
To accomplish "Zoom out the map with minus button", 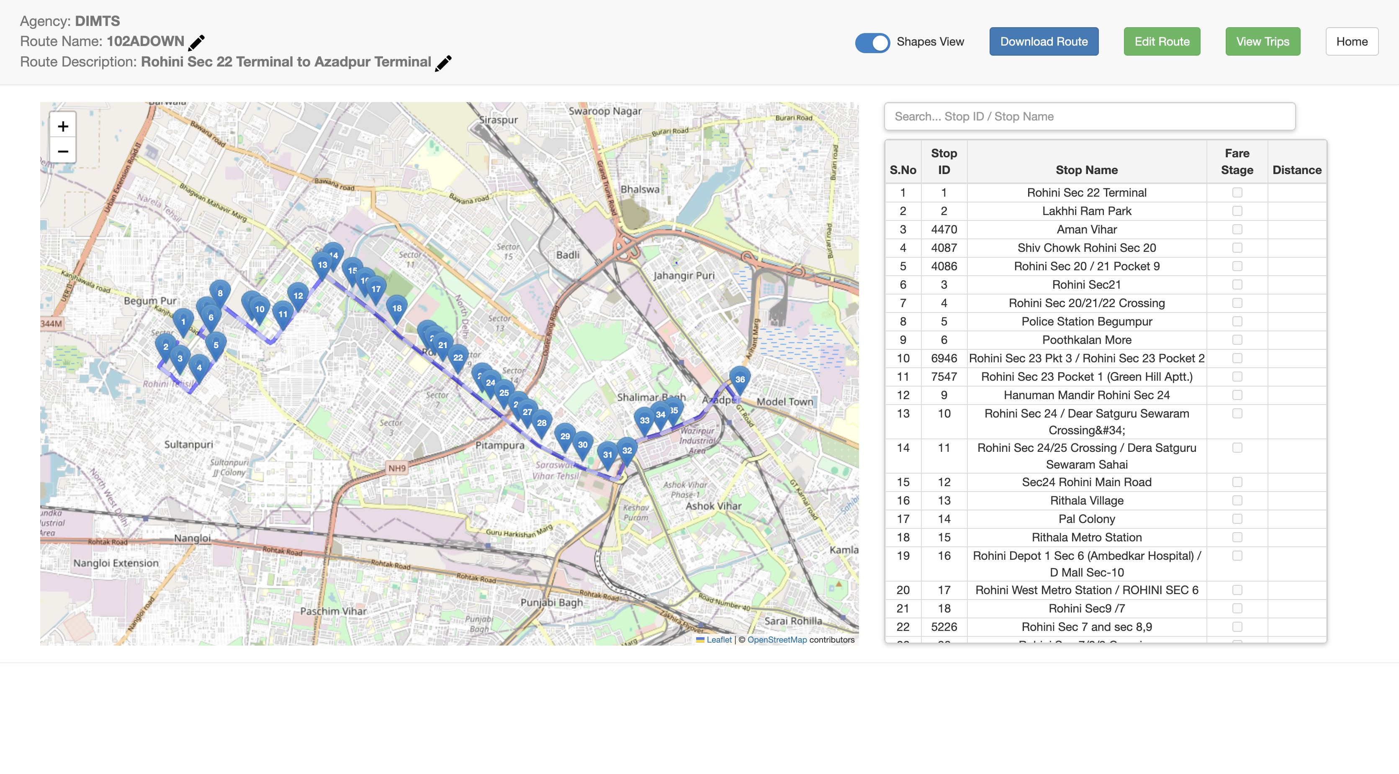I will coord(63,151).
